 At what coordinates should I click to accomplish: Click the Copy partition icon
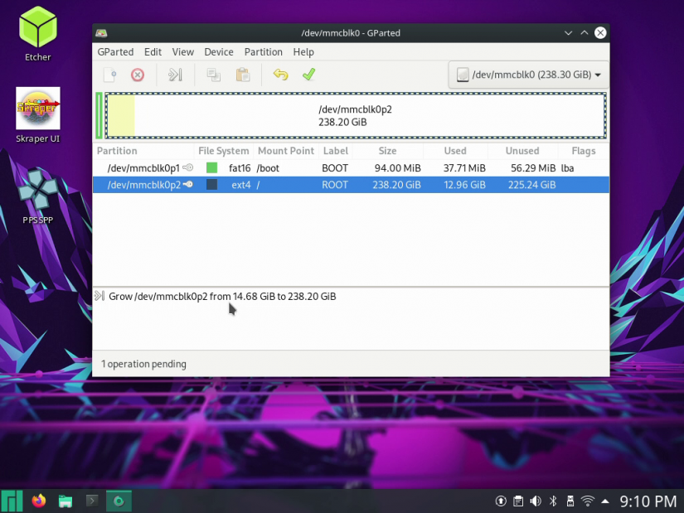point(213,75)
